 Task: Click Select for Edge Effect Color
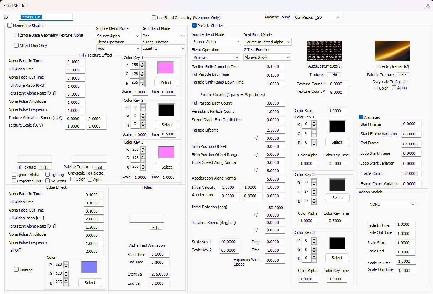point(90,283)
